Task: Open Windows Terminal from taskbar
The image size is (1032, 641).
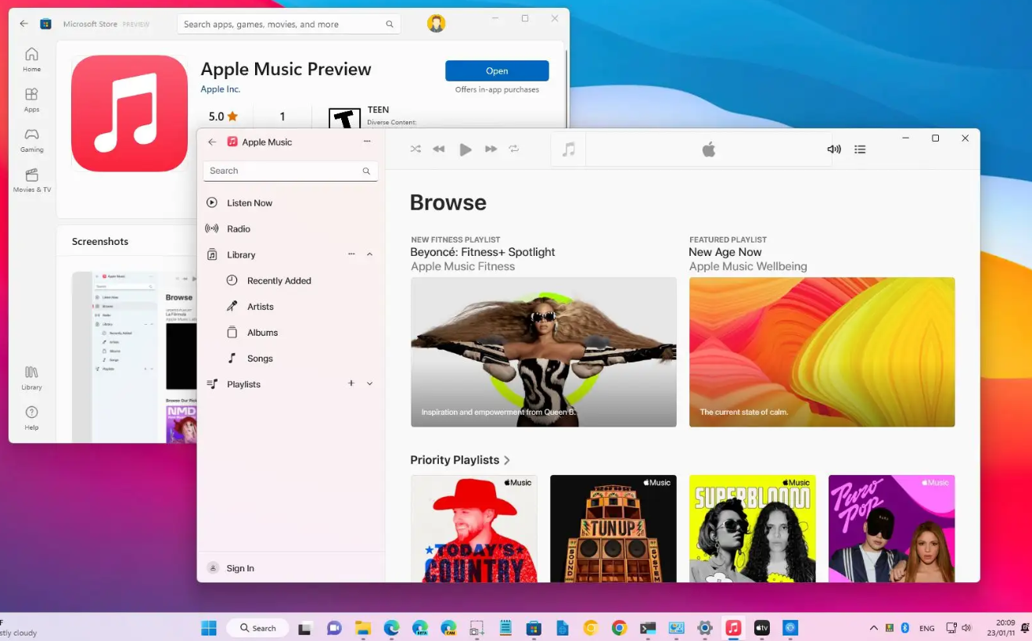Action: pos(647,628)
